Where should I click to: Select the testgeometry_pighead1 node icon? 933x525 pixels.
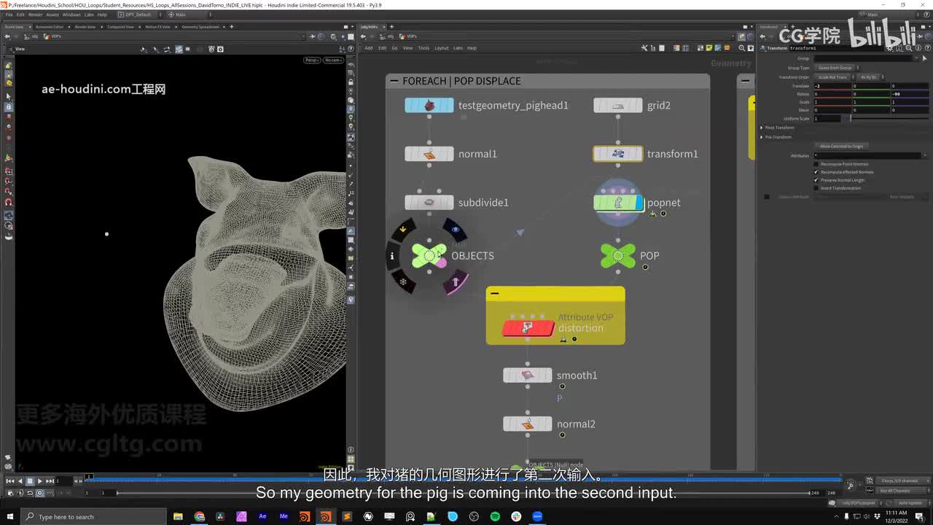tap(429, 106)
